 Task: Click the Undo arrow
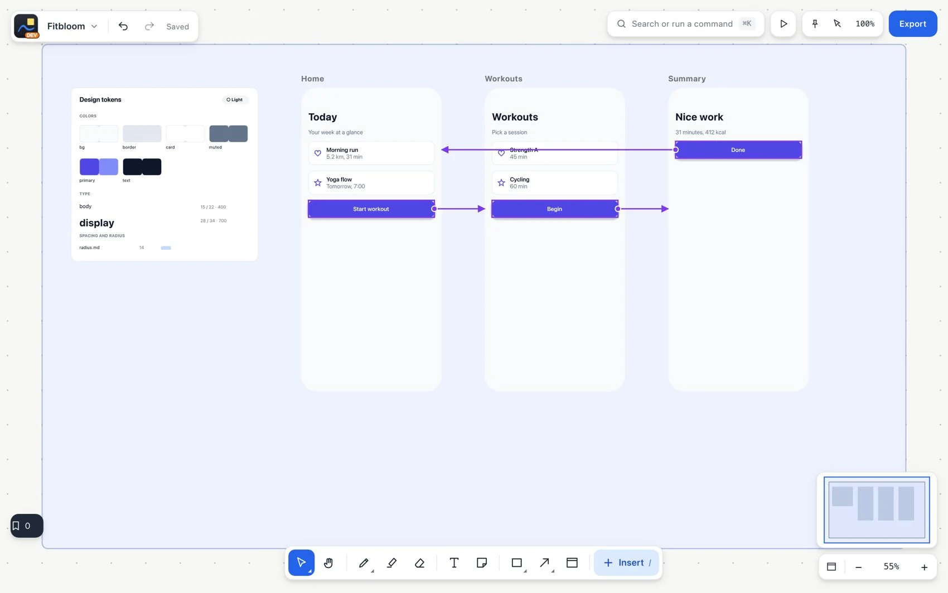[123, 26]
